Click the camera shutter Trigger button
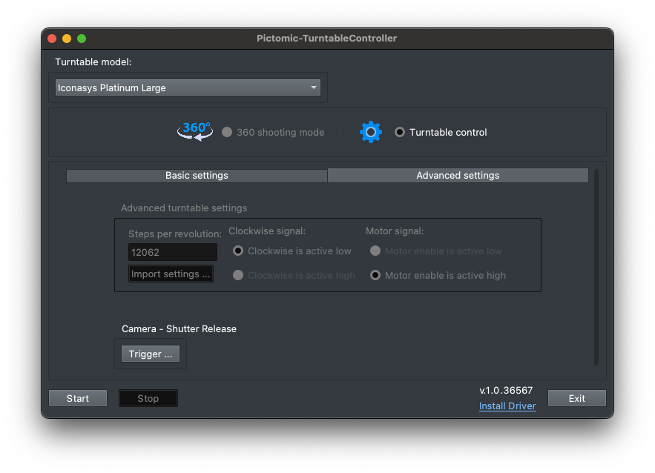The width and height of the screenshot is (655, 473). pos(151,354)
